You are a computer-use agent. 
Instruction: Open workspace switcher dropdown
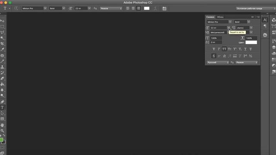(256, 9)
